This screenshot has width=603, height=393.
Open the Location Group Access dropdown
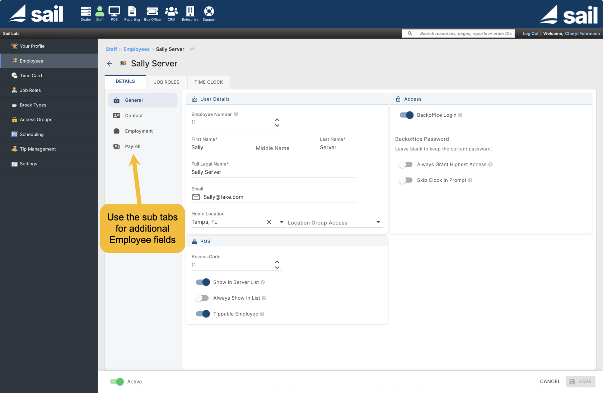pos(335,223)
